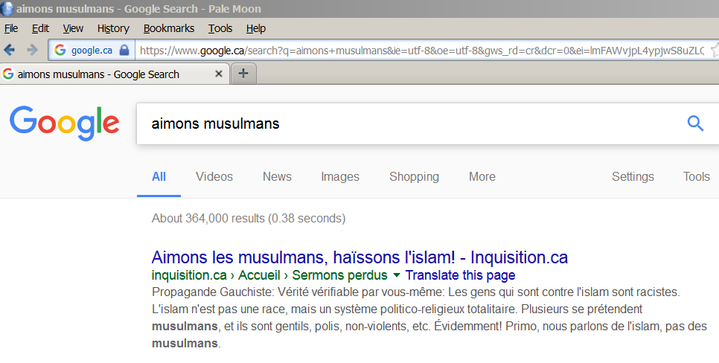Switch to Shopping results
The width and height of the screenshot is (719, 363).
pos(414,176)
